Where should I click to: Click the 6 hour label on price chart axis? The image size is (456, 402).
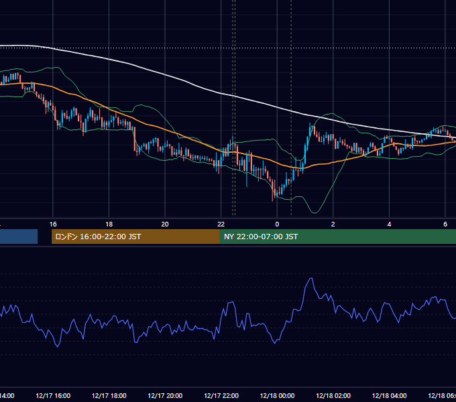tap(445, 224)
